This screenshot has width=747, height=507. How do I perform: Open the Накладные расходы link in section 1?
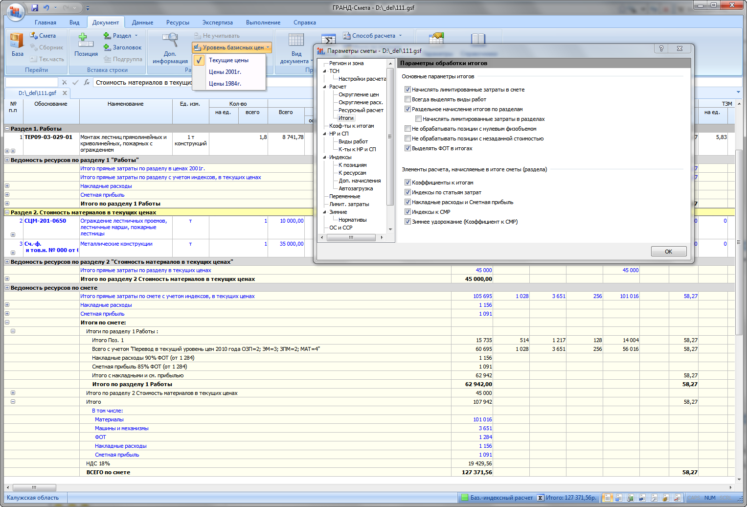pos(106,186)
